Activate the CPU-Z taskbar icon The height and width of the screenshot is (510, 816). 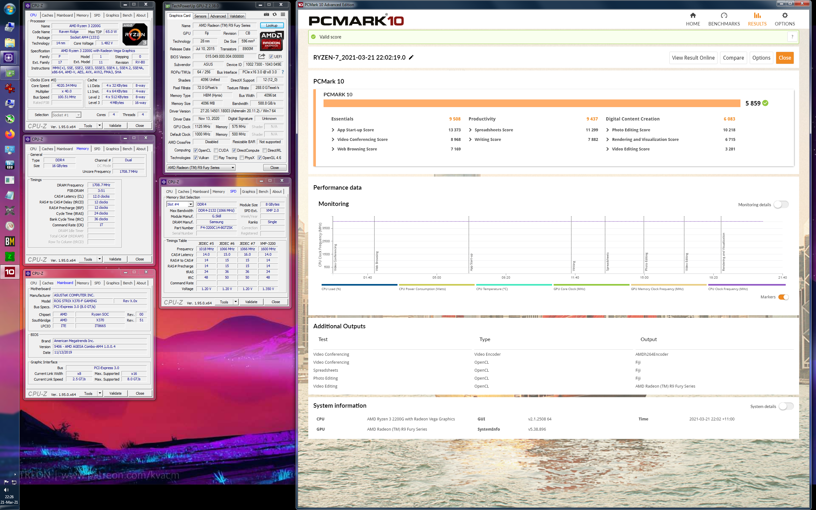pyautogui.click(x=9, y=58)
